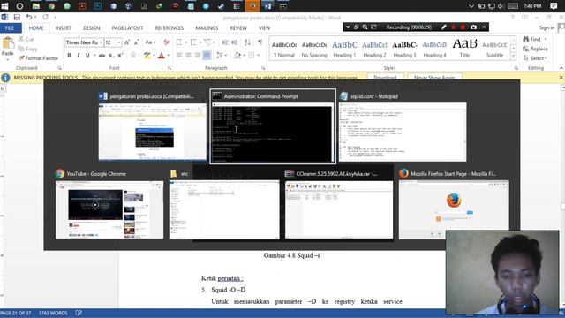The height and width of the screenshot is (318, 565).
Task: Increase font size with Grow Font
Action: click(x=127, y=42)
